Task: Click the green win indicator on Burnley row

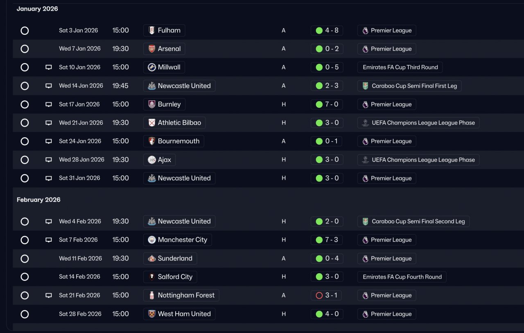Action: (319, 104)
